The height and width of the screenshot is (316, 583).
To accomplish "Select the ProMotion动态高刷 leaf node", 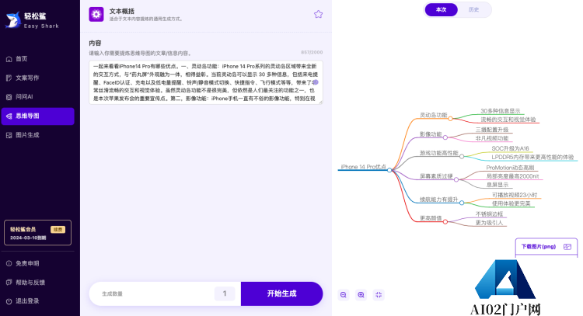I will (510, 168).
